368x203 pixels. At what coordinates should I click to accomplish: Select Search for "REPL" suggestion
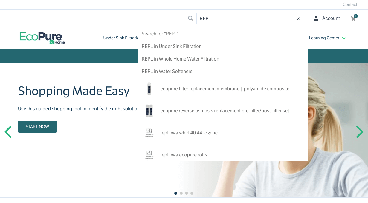pos(160,34)
